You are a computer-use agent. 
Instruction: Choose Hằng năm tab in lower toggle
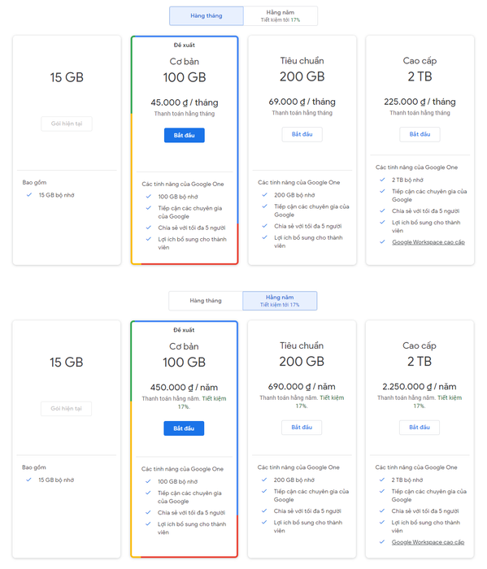pos(280,301)
